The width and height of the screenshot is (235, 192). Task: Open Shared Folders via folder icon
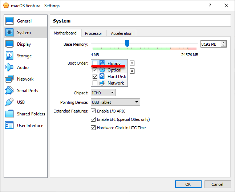click(x=9, y=114)
